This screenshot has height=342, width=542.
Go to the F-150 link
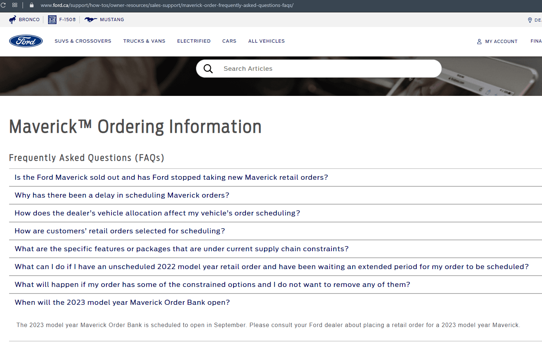click(68, 20)
